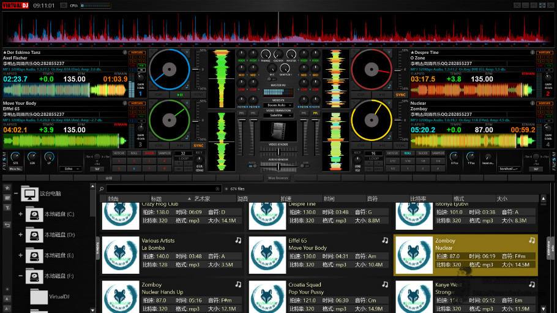Viewport: 557px width, 313px height.
Task: Toggle the leftmost PFL button
Action: [242, 113]
